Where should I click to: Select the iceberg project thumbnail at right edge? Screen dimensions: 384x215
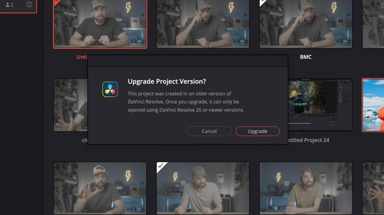[373, 105]
